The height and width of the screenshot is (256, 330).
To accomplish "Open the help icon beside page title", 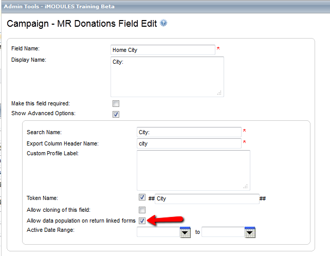I will [x=163, y=23].
